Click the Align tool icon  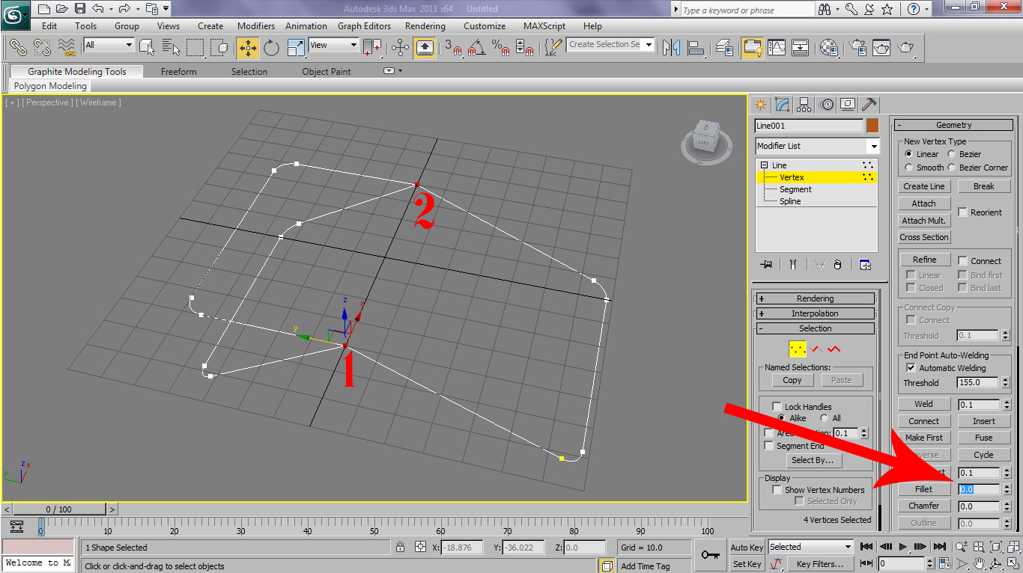695,47
